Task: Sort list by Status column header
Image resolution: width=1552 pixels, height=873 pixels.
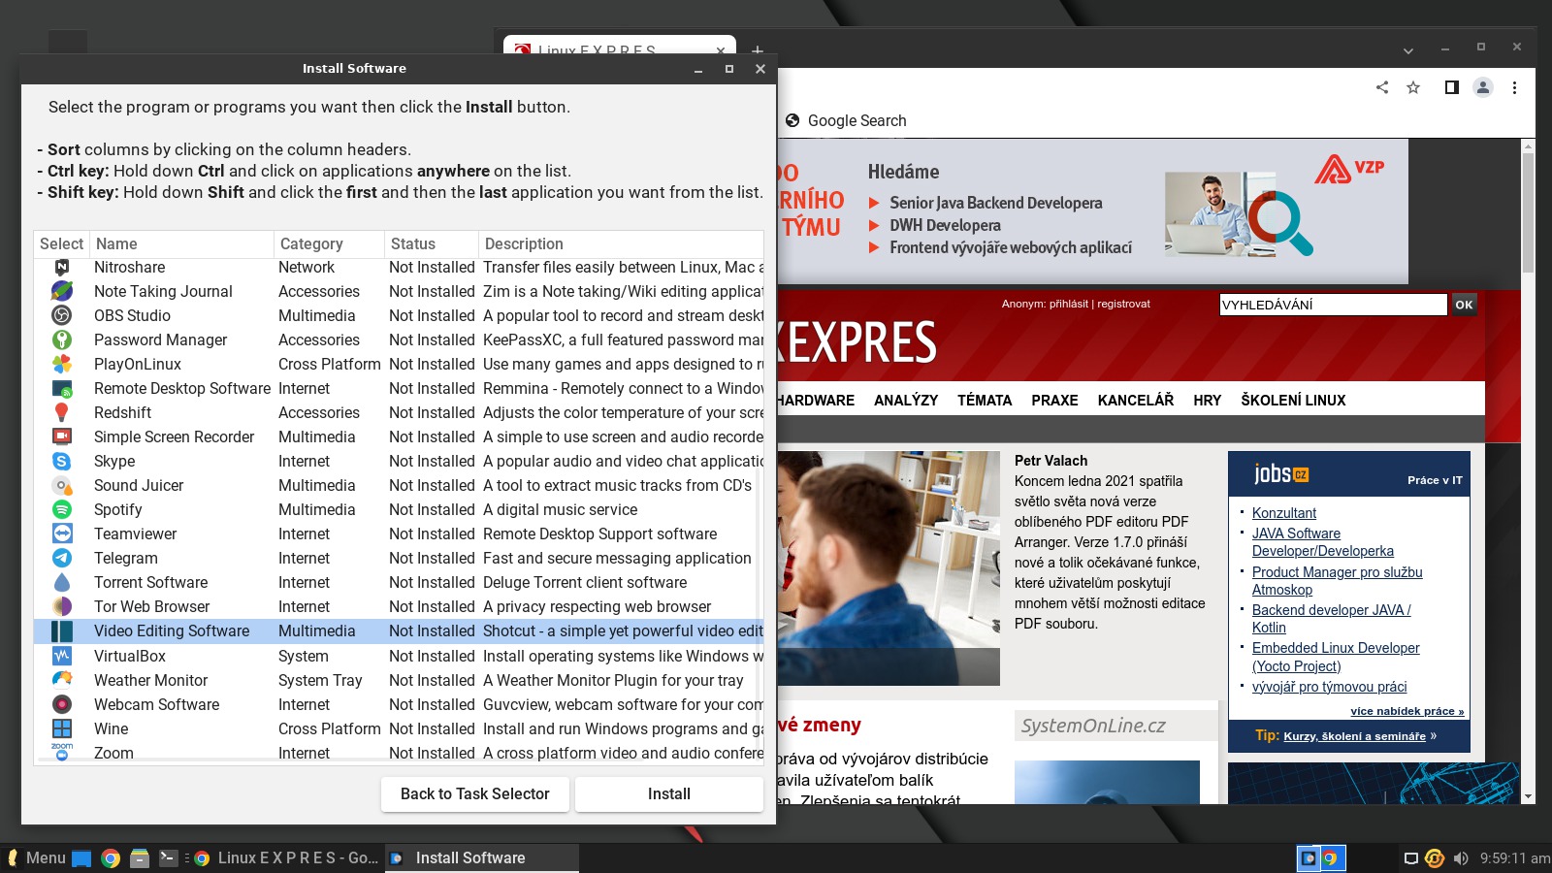Action: (x=432, y=243)
